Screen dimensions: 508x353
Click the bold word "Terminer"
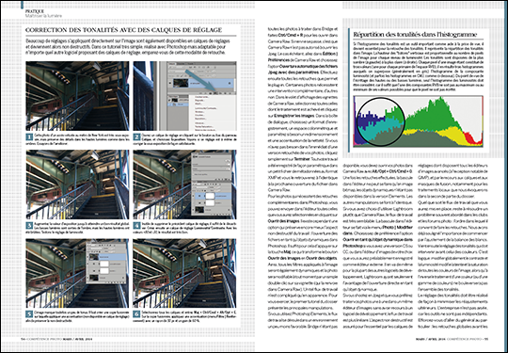tap(302, 159)
